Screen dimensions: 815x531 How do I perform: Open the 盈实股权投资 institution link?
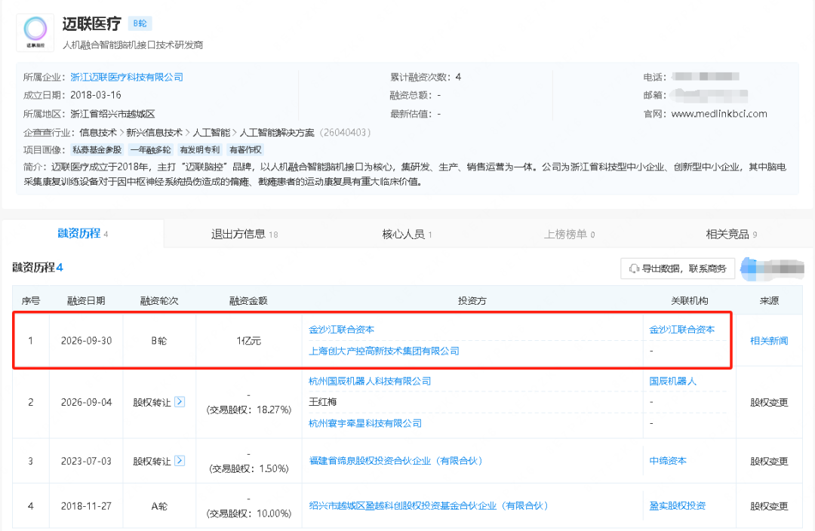click(x=677, y=506)
